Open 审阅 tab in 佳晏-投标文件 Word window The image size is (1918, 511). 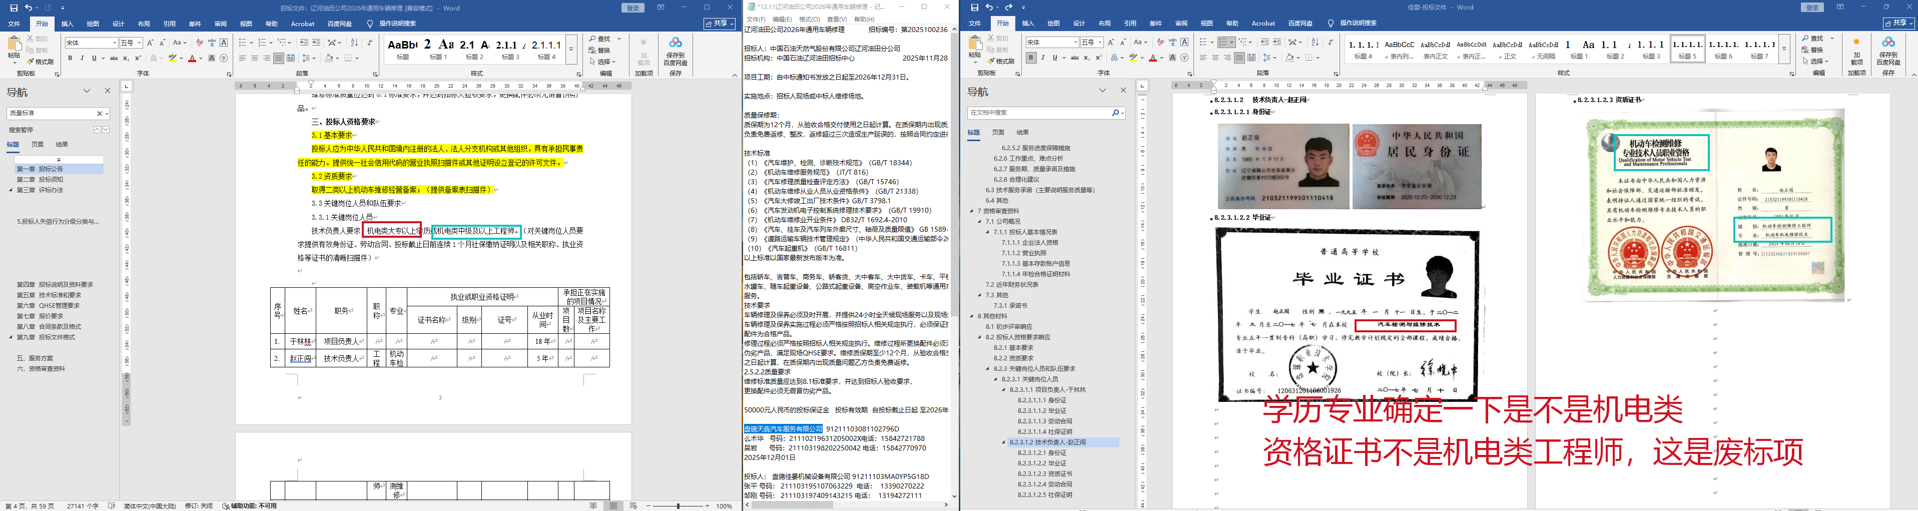(1181, 24)
